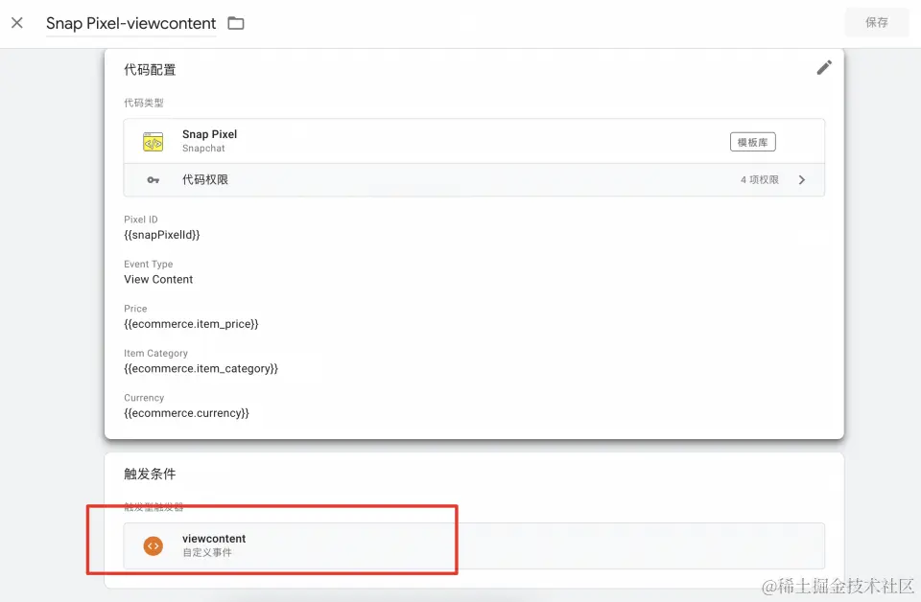Click the Snapchat subtitle text

tap(203, 149)
